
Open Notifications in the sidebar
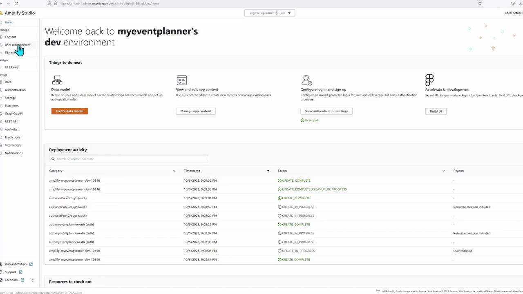[14, 153]
